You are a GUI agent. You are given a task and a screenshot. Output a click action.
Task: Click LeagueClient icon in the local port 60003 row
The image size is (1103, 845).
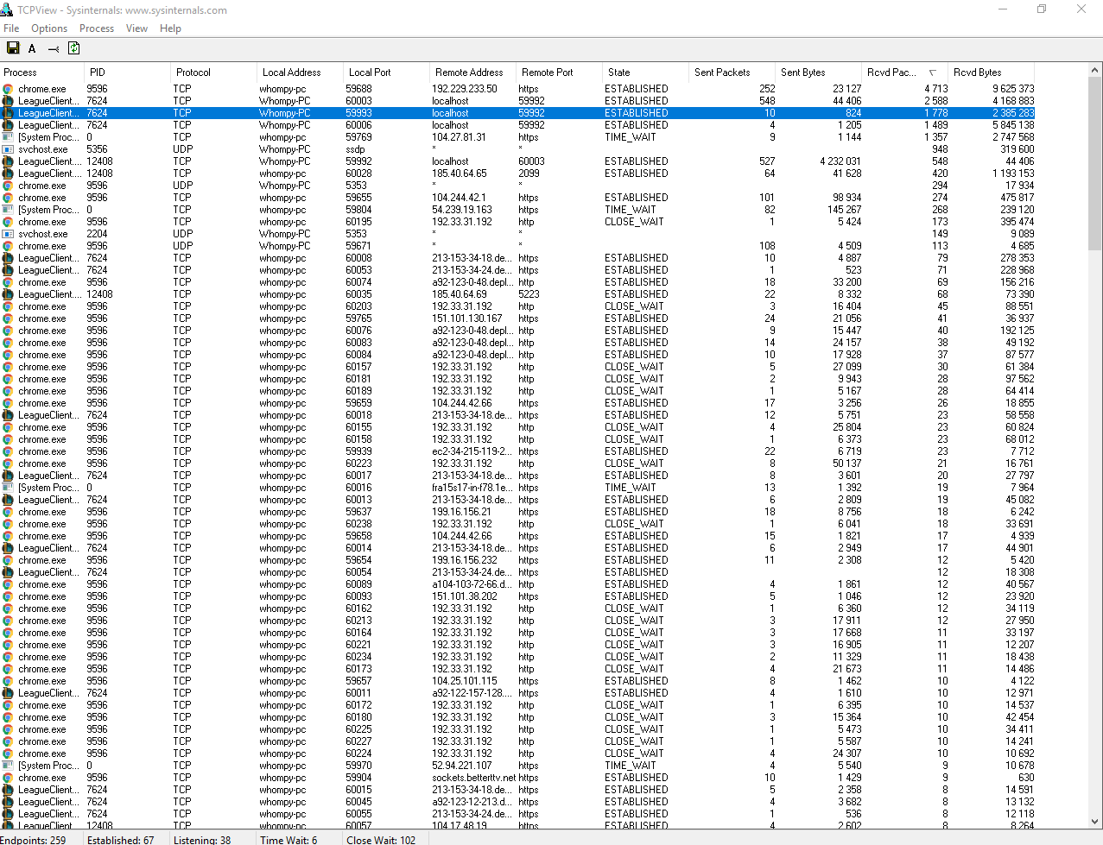pos(8,101)
